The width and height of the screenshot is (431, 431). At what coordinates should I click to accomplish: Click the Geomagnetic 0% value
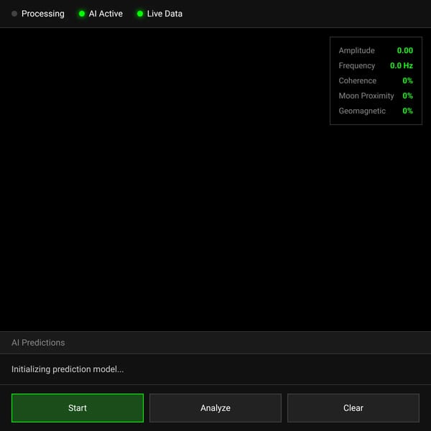pos(407,111)
